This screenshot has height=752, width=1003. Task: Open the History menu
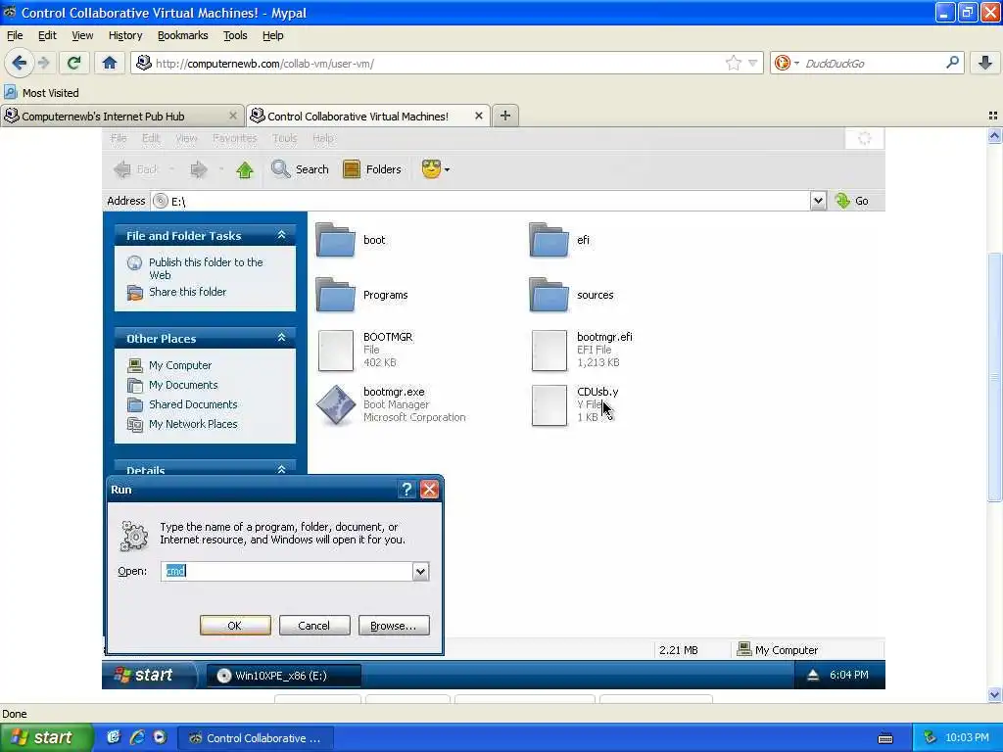(x=125, y=35)
